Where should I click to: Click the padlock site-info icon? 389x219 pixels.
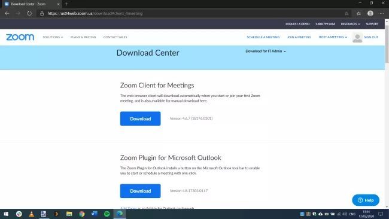(x=42, y=13)
